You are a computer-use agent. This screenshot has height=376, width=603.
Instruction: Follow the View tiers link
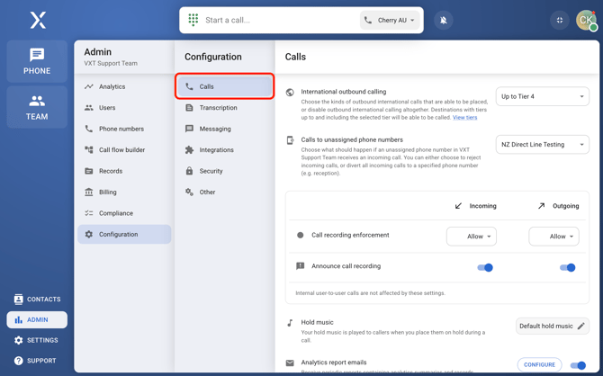tap(464, 118)
